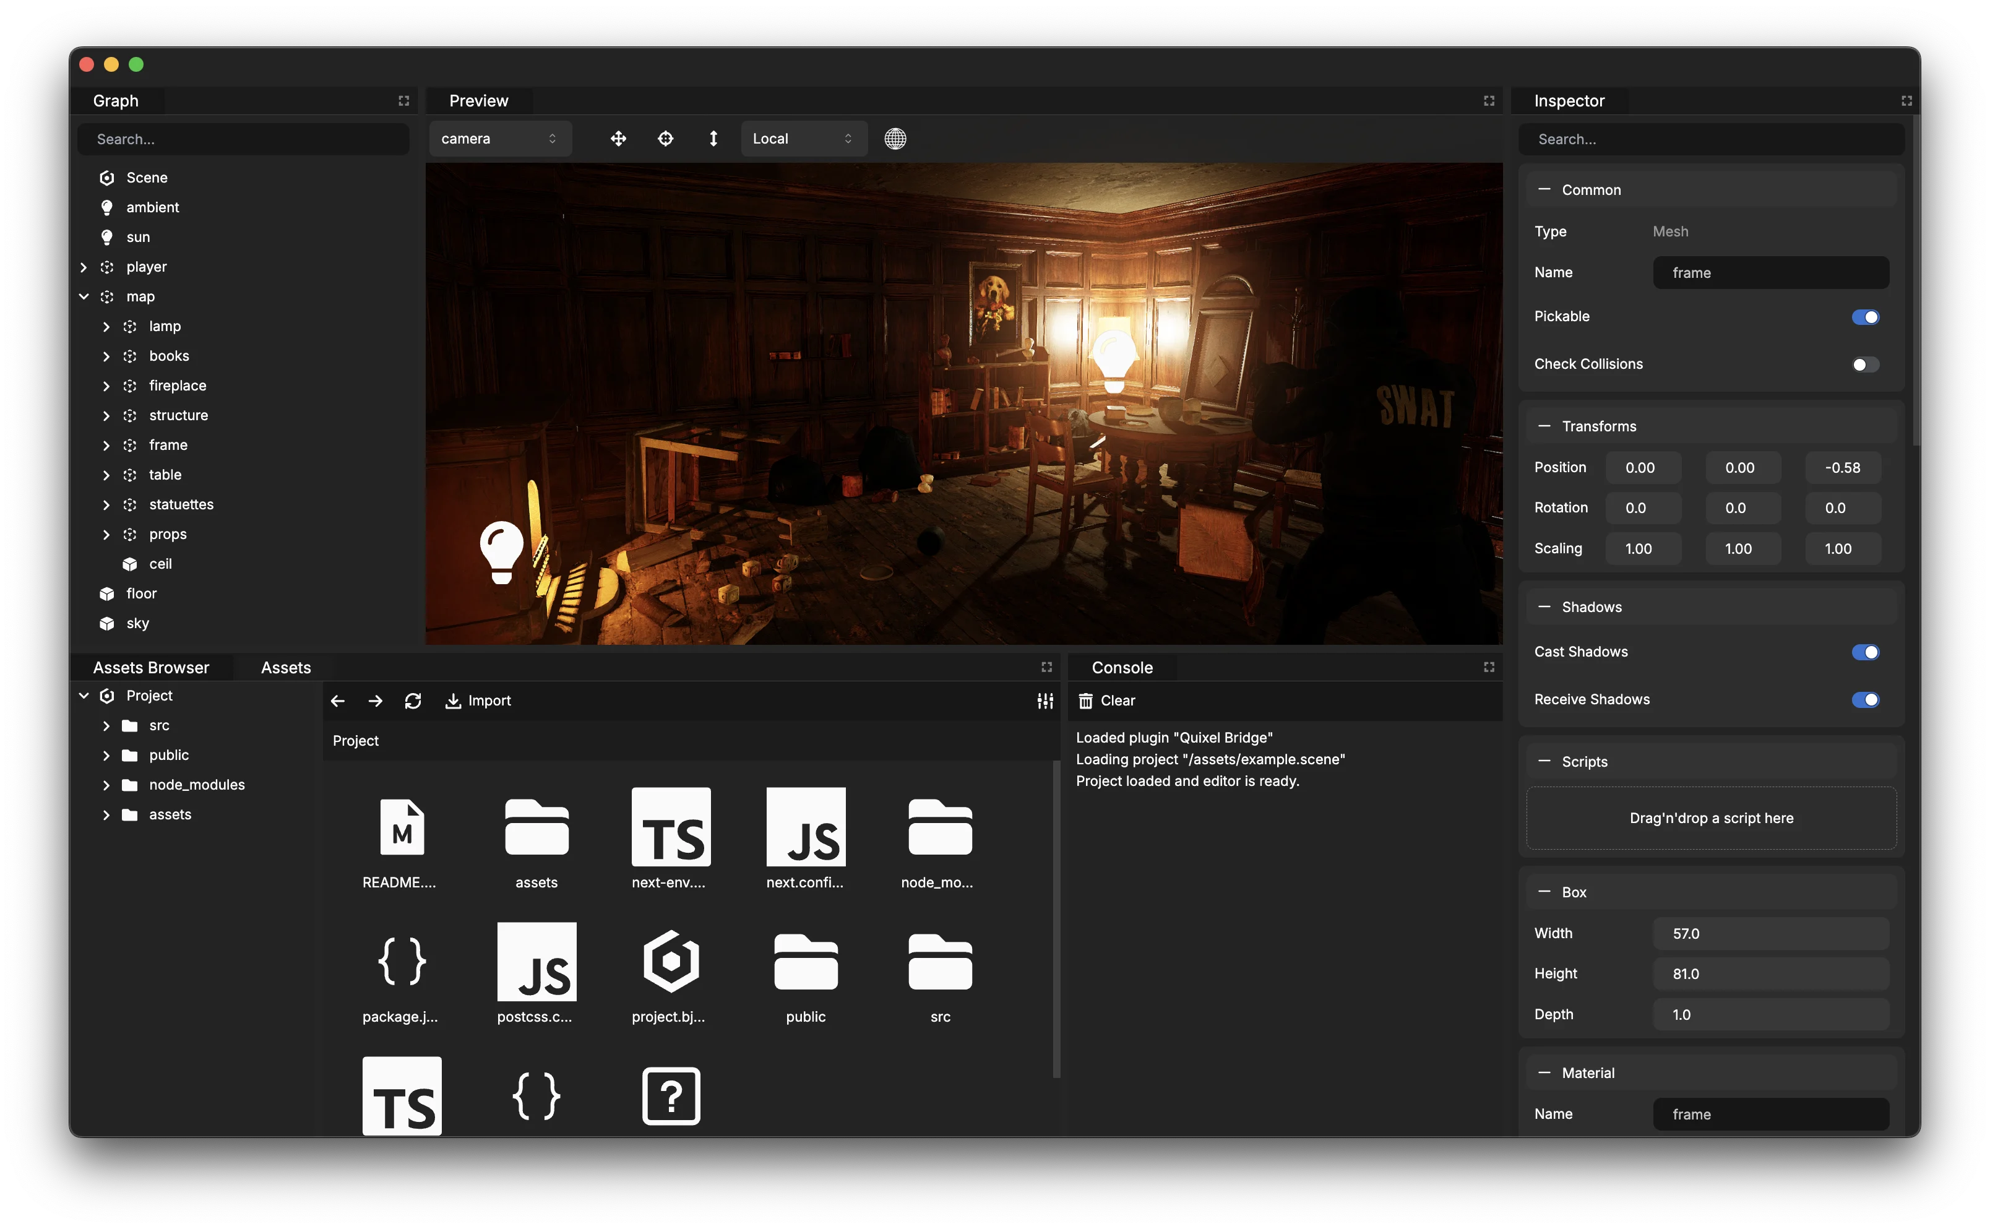Maximize the Console panel
This screenshot has width=1990, height=1229.
pos(1489,667)
